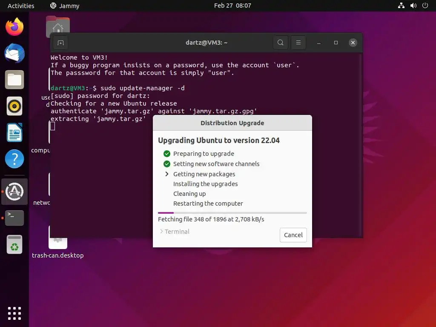Launch LibreOffice Writer from the dock
436x327 pixels.
coord(14,132)
